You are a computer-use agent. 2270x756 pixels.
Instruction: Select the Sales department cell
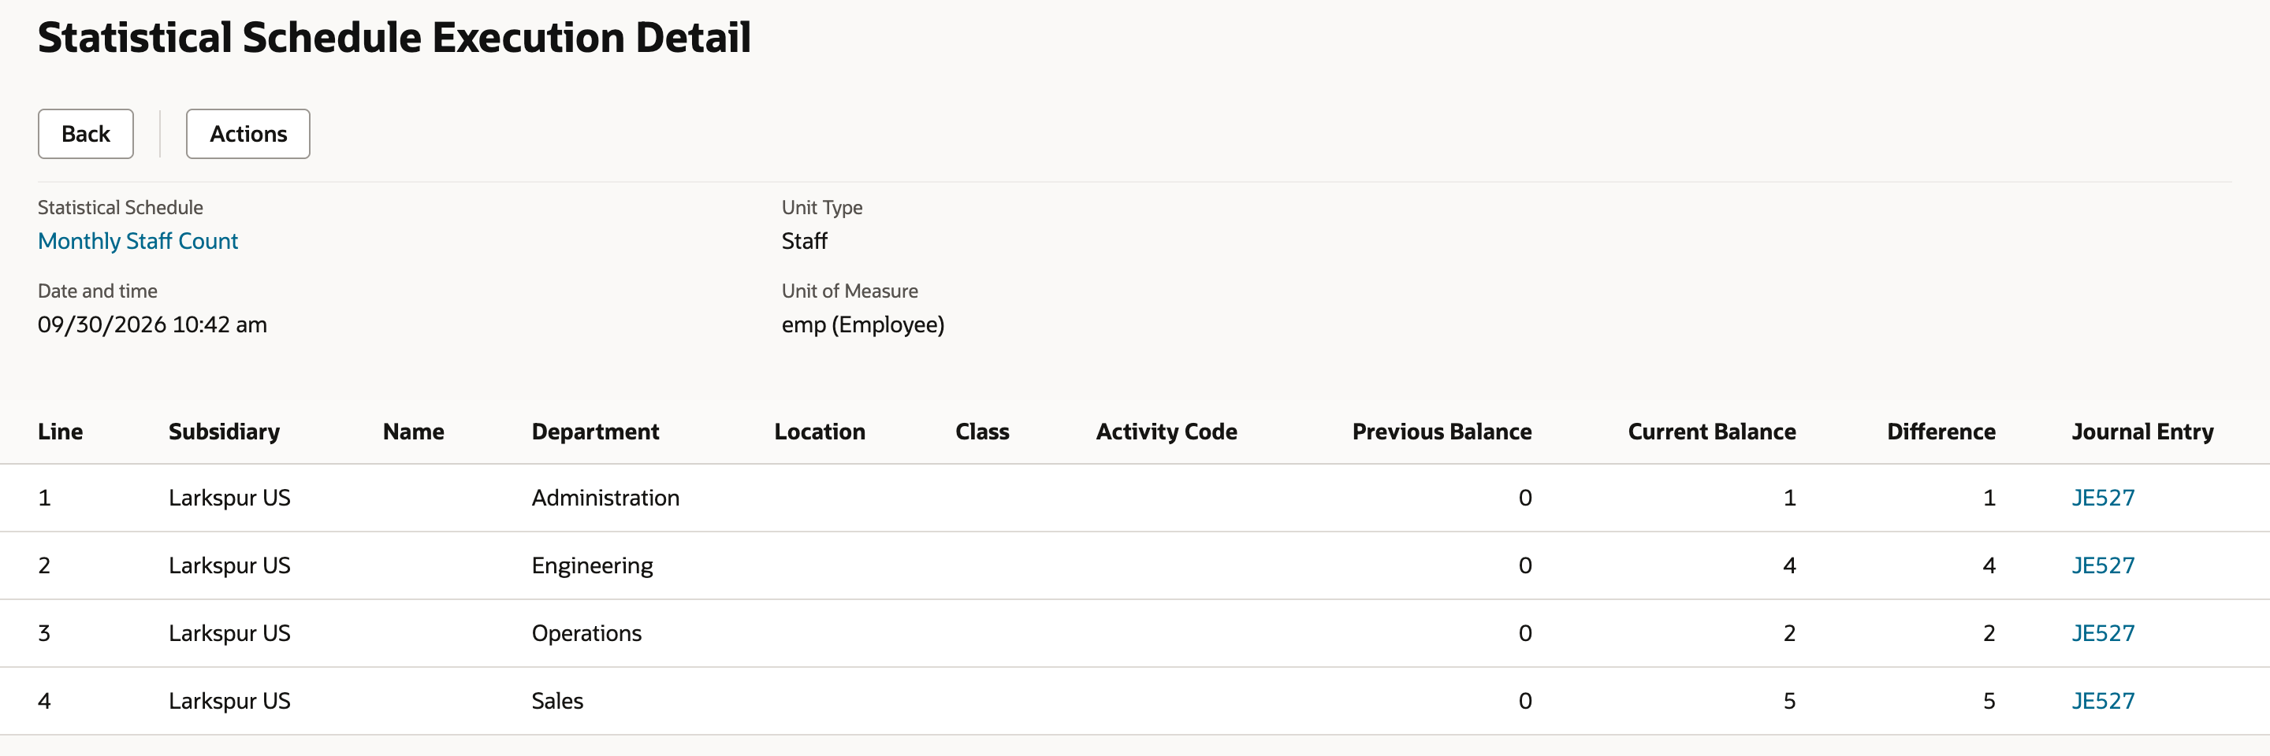click(557, 702)
